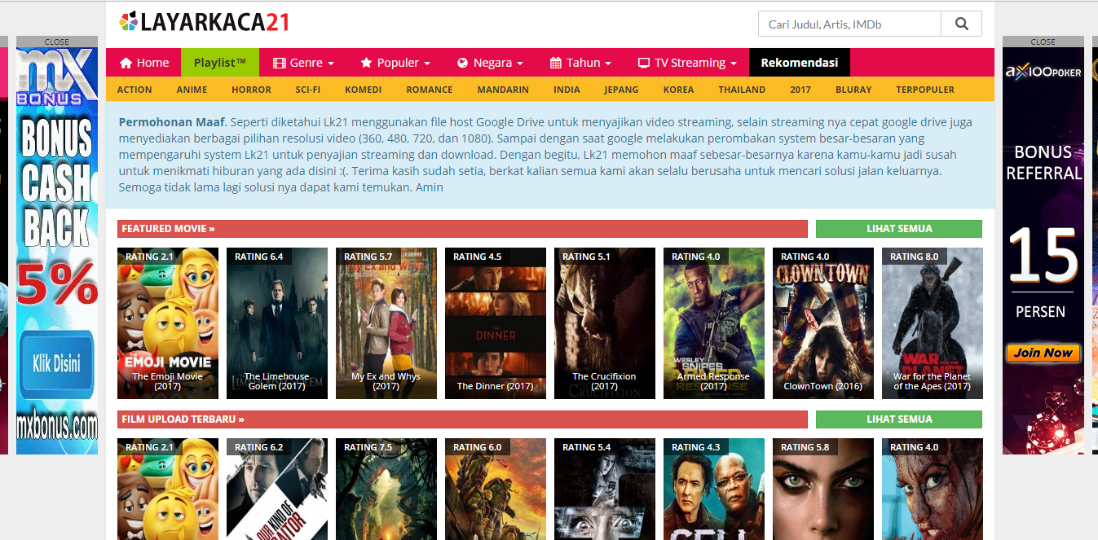The image size is (1098, 540).
Task: Expand the Negara dropdown menu
Action: pyautogui.click(x=490, y=63)
